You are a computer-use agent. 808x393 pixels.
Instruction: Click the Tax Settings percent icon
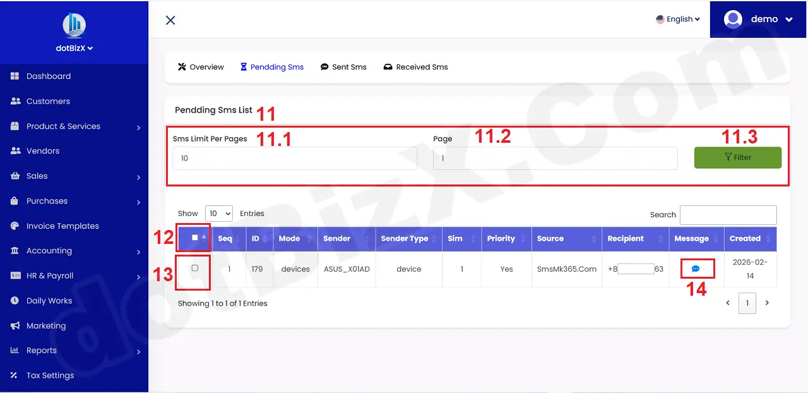point(14,375)
